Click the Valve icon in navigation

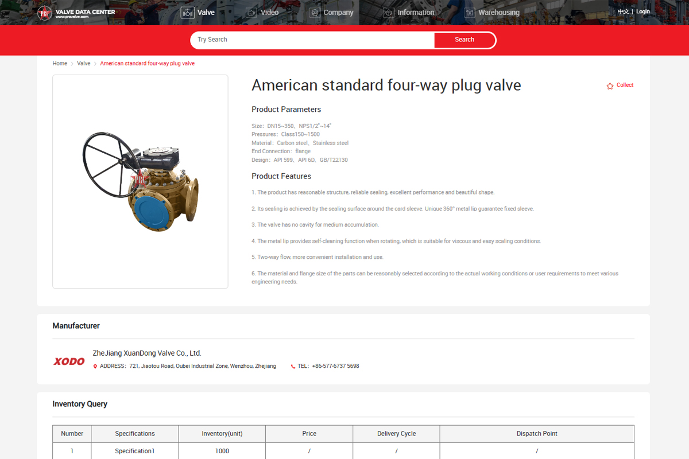188,13
